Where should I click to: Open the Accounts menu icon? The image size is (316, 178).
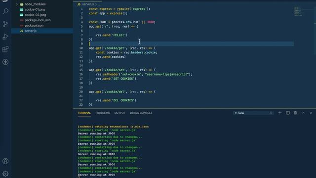[x=5, y=161]
